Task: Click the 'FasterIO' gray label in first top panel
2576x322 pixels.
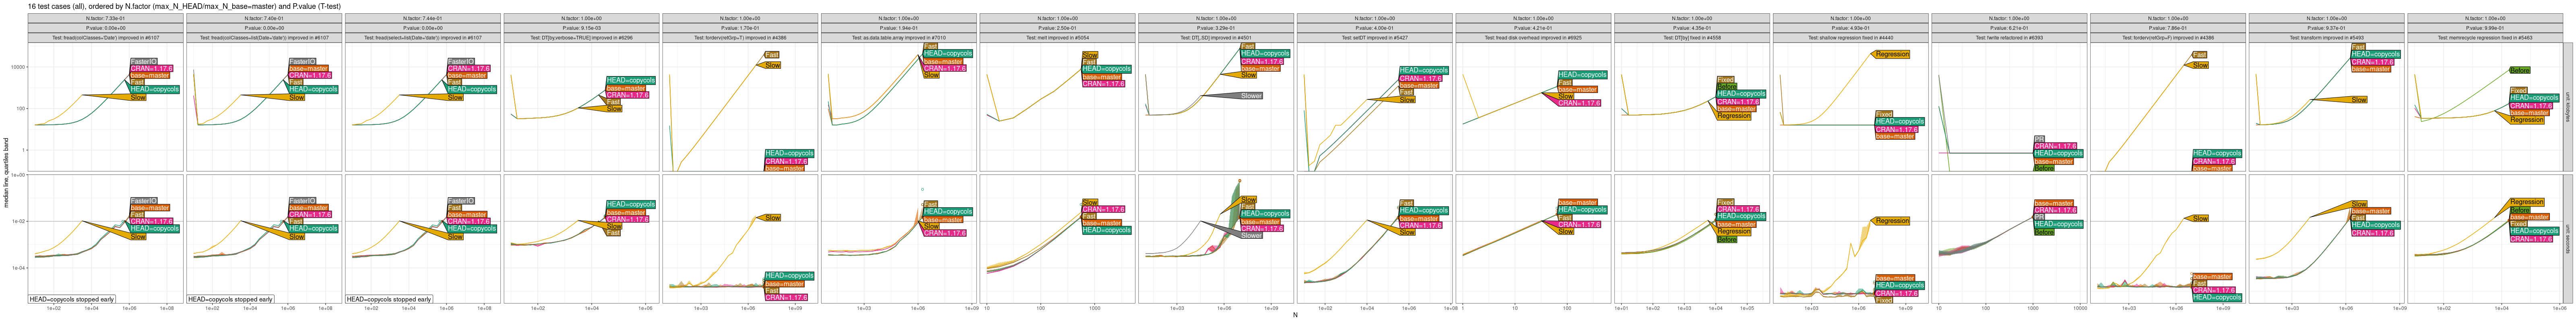Action: tap(143, 61)
